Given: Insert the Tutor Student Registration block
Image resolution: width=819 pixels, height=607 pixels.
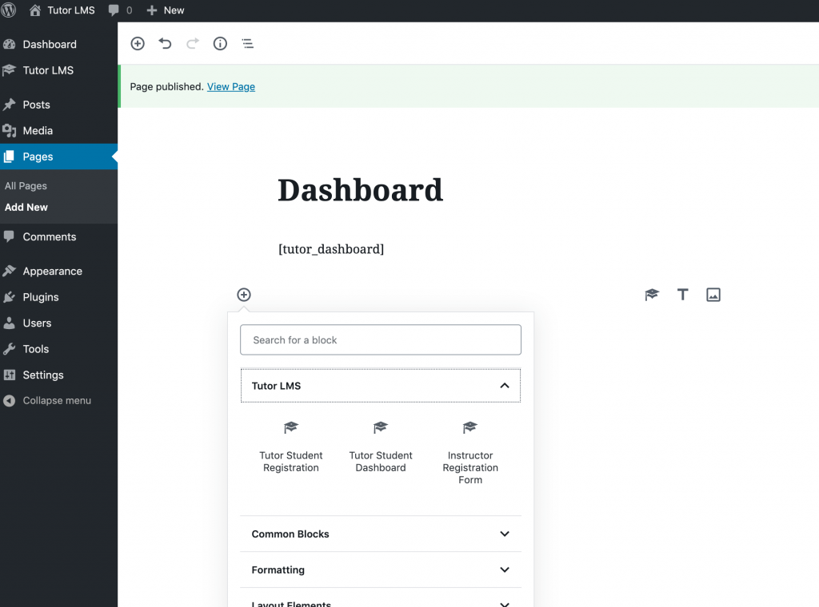Looking at the screenshot, I should [x=291, y=448].
